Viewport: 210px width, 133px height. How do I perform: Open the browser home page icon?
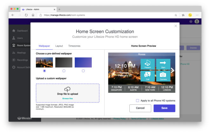click(33, 15)
